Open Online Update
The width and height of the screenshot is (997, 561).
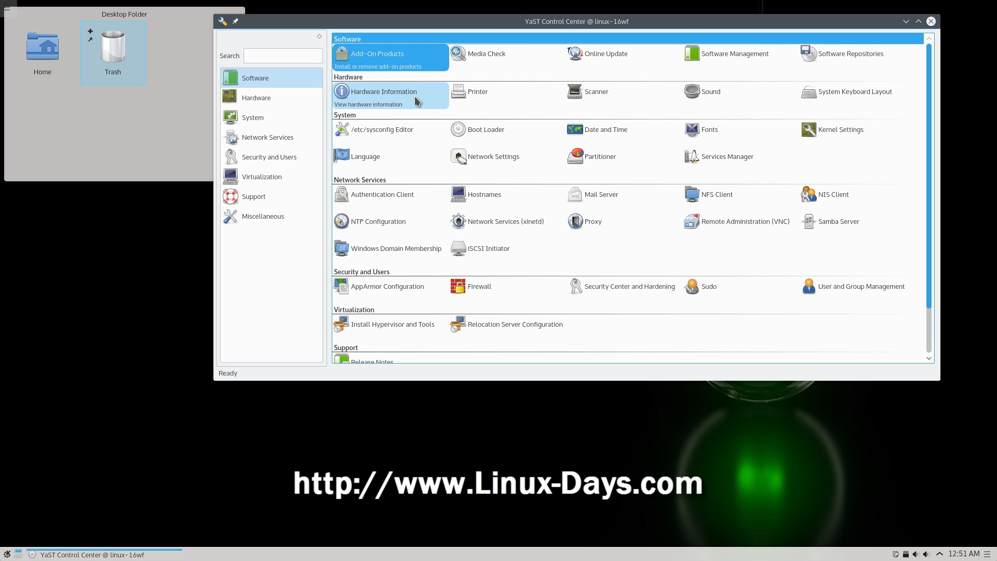pyautogui.click(x=597, y=54)
